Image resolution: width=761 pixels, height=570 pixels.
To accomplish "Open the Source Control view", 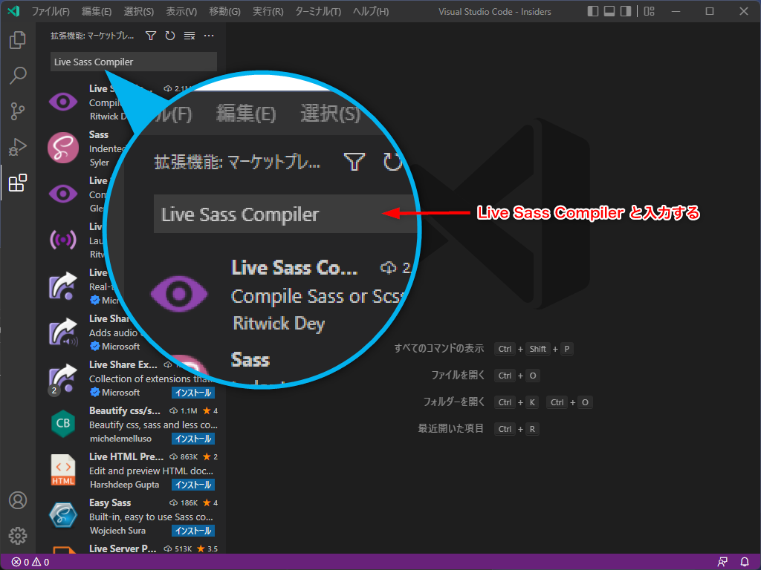I will [x=18, y=111].
